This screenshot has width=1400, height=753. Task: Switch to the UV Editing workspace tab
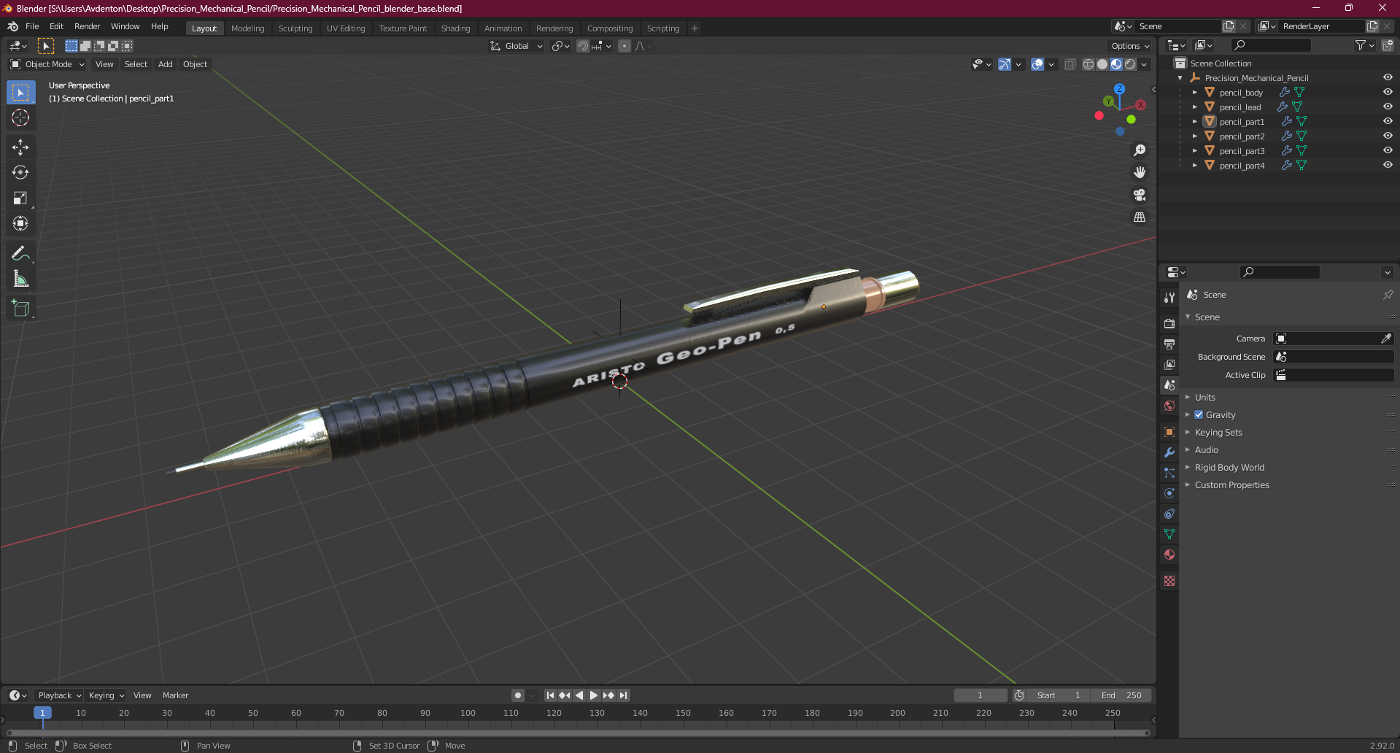[x=346, y=28]
